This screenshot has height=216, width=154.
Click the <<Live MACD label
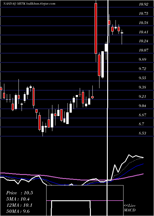click(x=130, y=208)
